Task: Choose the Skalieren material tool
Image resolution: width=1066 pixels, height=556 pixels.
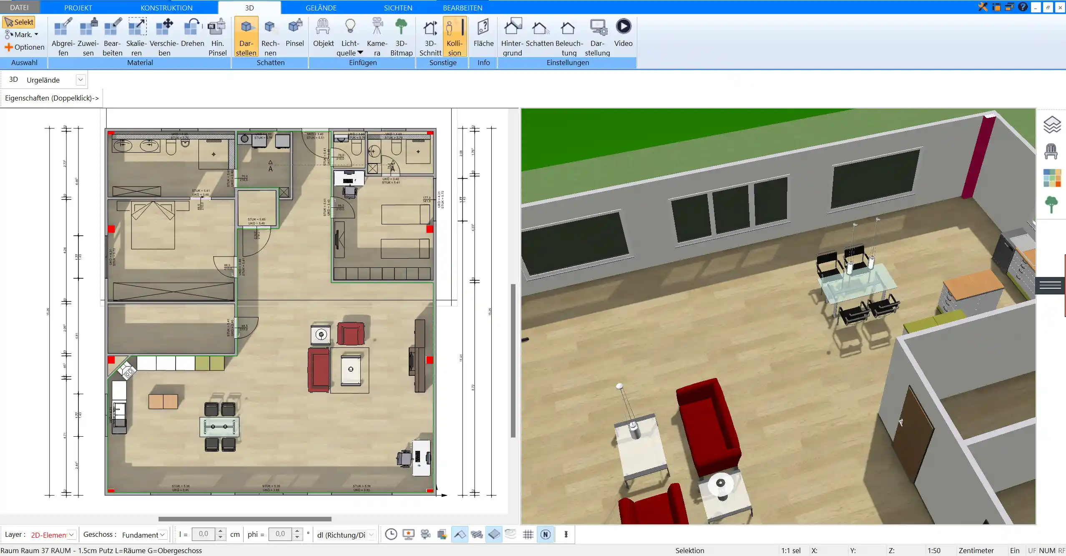Action: tap(137, 37)
